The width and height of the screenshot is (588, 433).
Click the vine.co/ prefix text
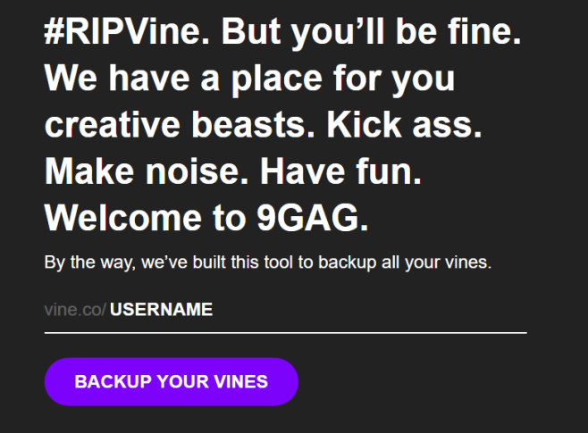tap(75, 310)
